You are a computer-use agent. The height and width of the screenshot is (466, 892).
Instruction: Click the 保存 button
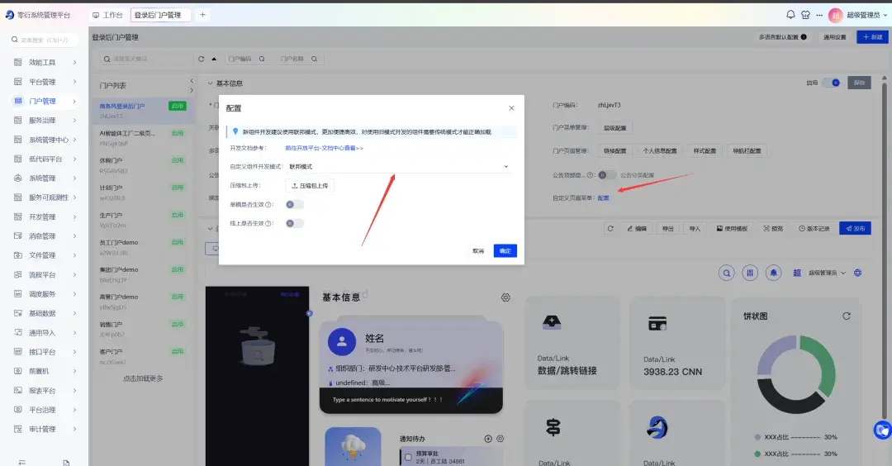859,83
